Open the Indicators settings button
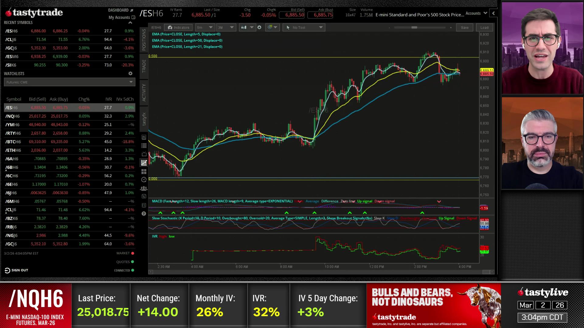The height and width of the screenshot is (328, 584). 178,27
